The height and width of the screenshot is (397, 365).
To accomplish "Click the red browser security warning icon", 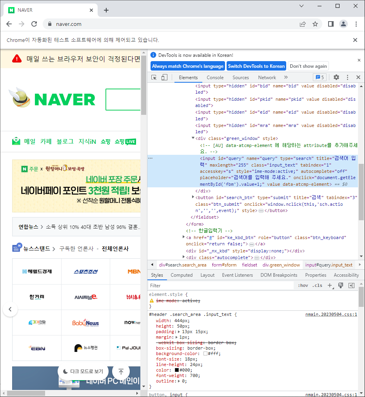I will click(x=17, y=59).
